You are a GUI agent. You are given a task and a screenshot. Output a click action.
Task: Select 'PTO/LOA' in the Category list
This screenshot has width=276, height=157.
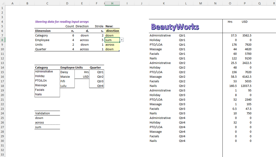coord(41,80)
